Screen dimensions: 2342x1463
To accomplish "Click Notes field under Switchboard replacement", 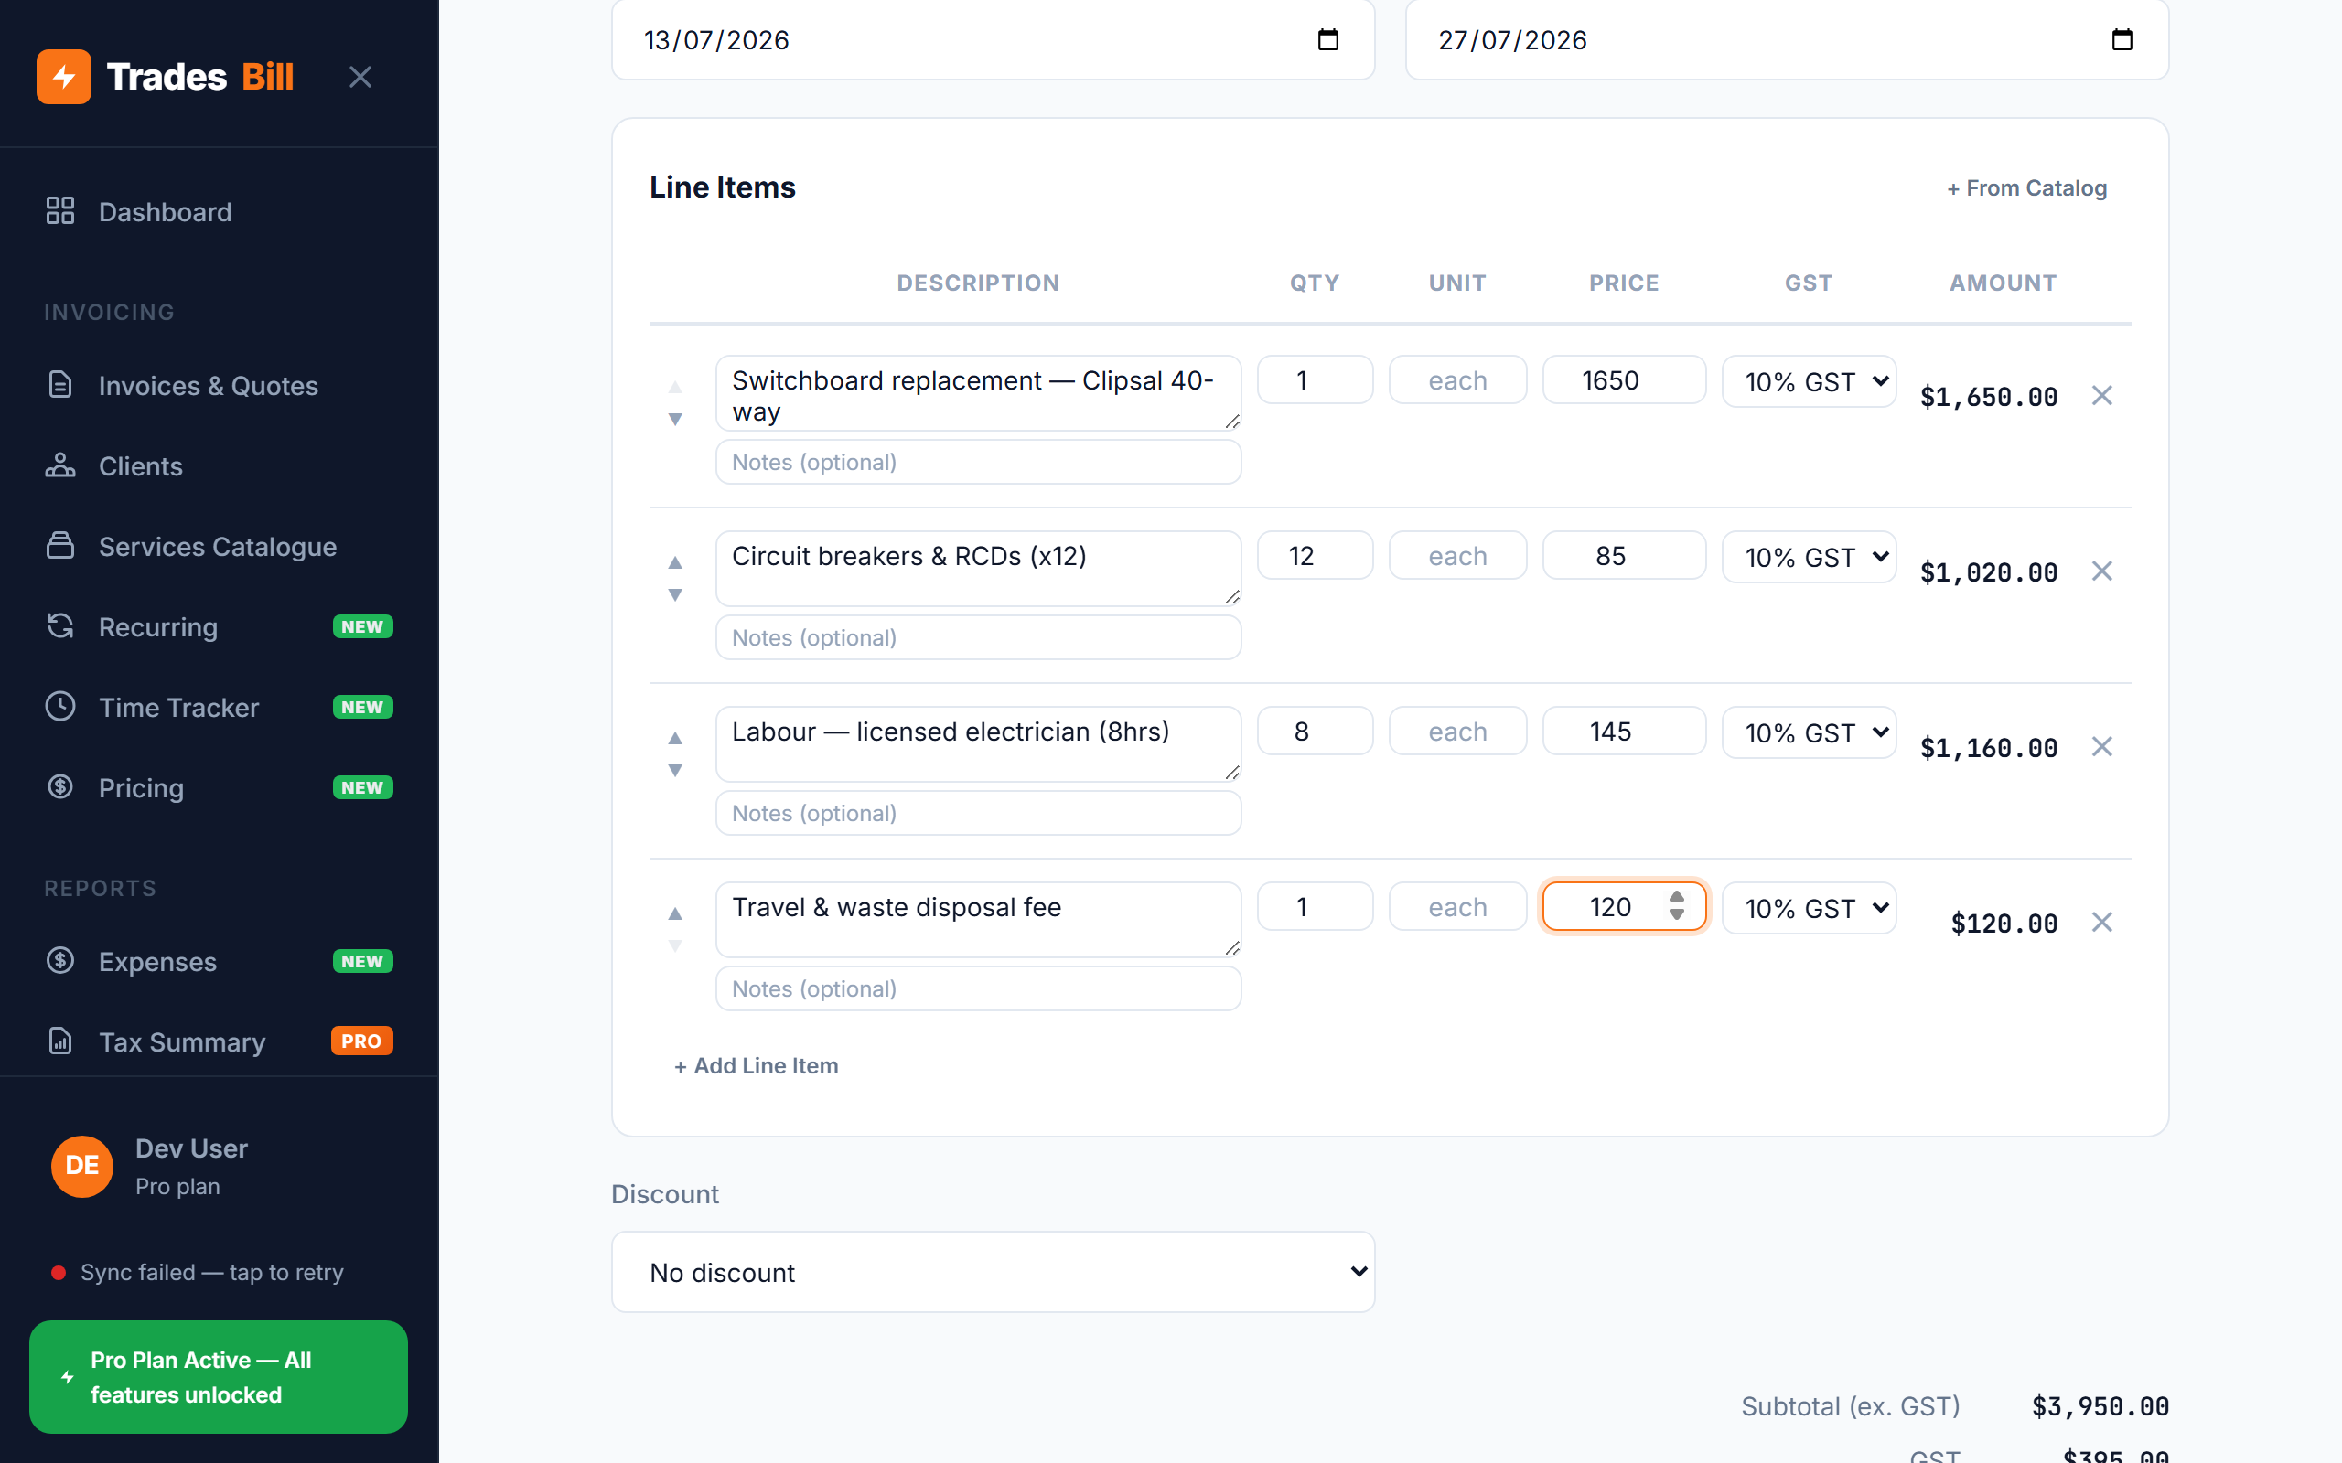I will (978, 462).
